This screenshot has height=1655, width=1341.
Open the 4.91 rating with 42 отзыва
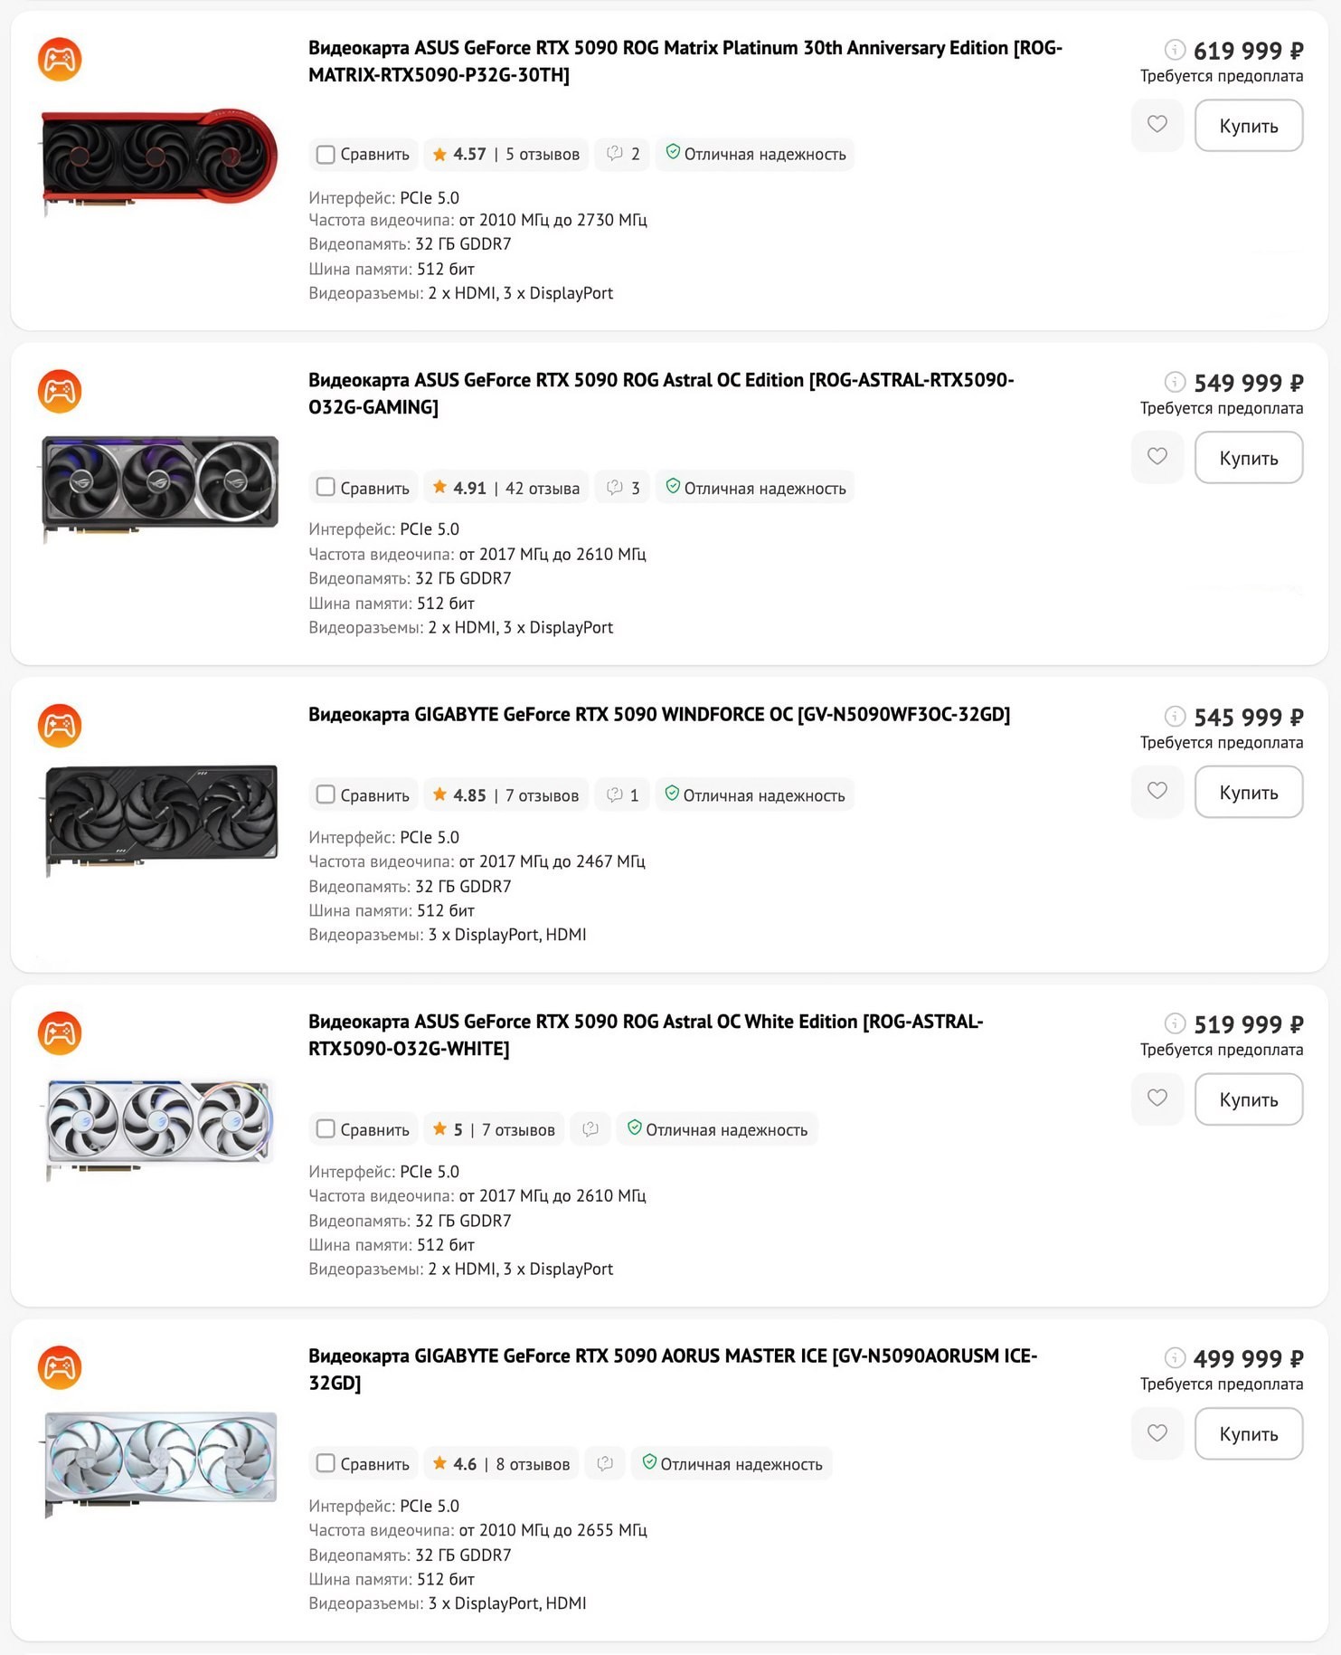(505, 488)
